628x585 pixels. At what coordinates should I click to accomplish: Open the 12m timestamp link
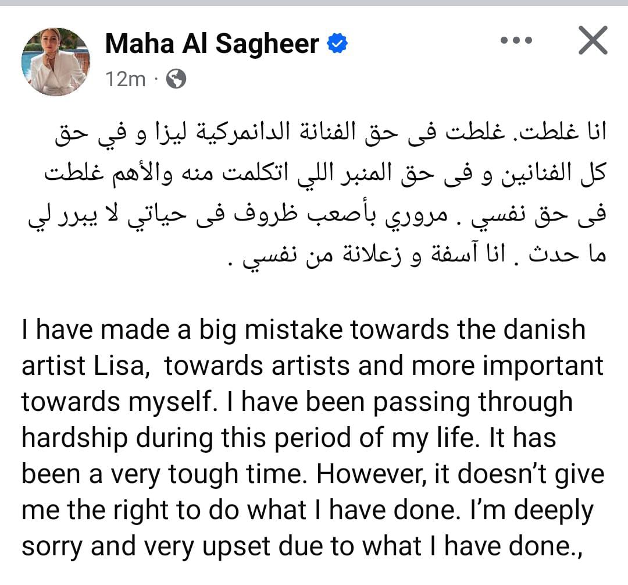click(126, 79)
